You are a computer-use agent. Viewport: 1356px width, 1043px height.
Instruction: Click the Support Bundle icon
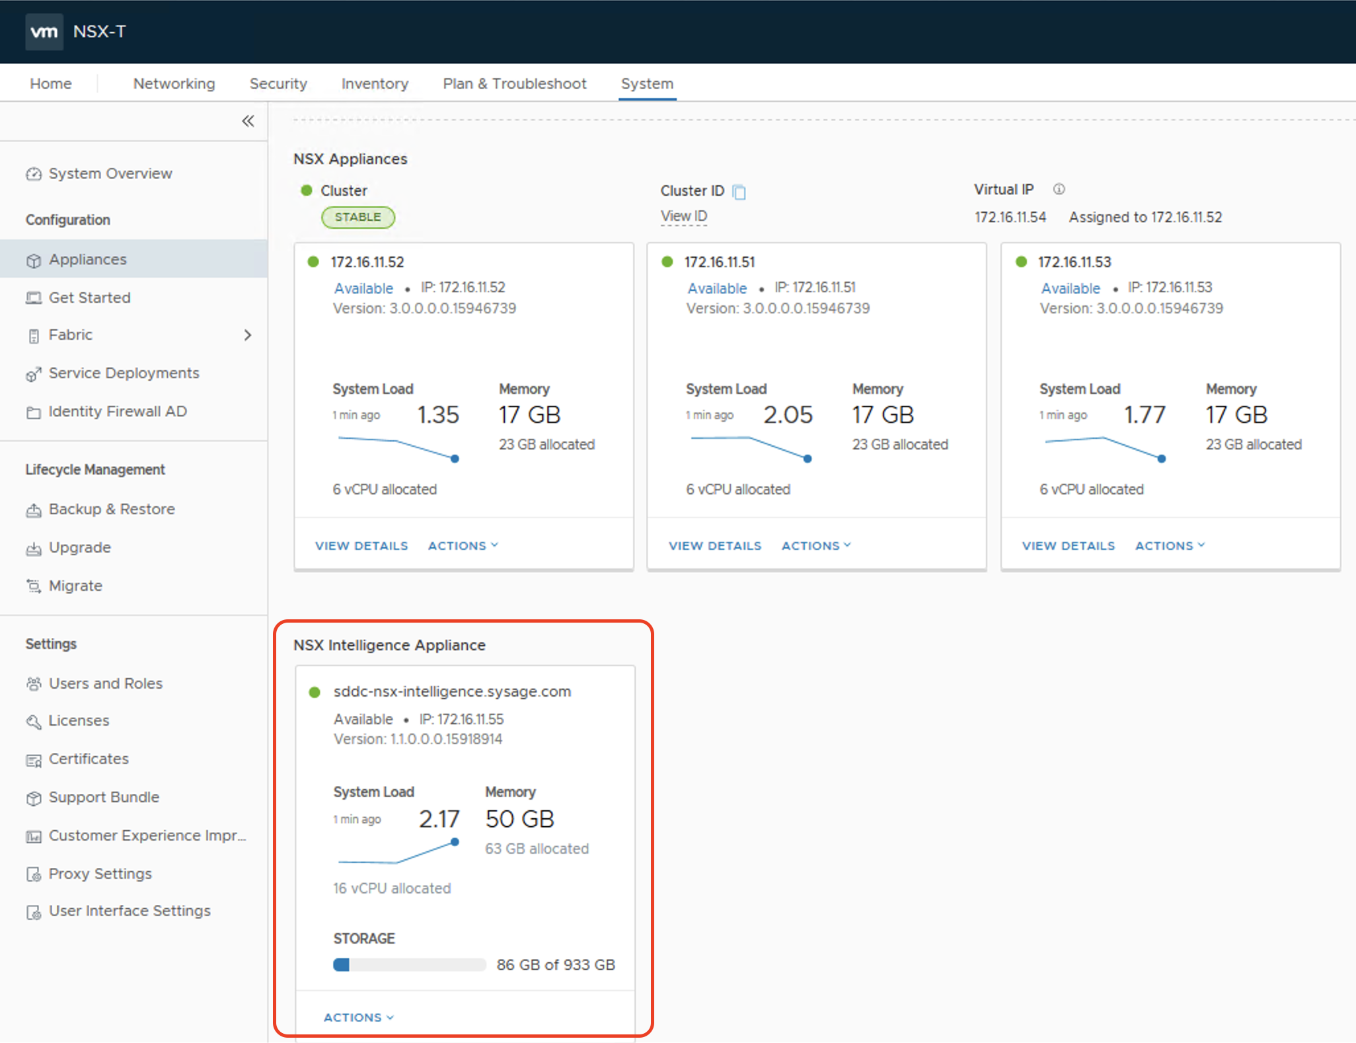pos(34,798)
